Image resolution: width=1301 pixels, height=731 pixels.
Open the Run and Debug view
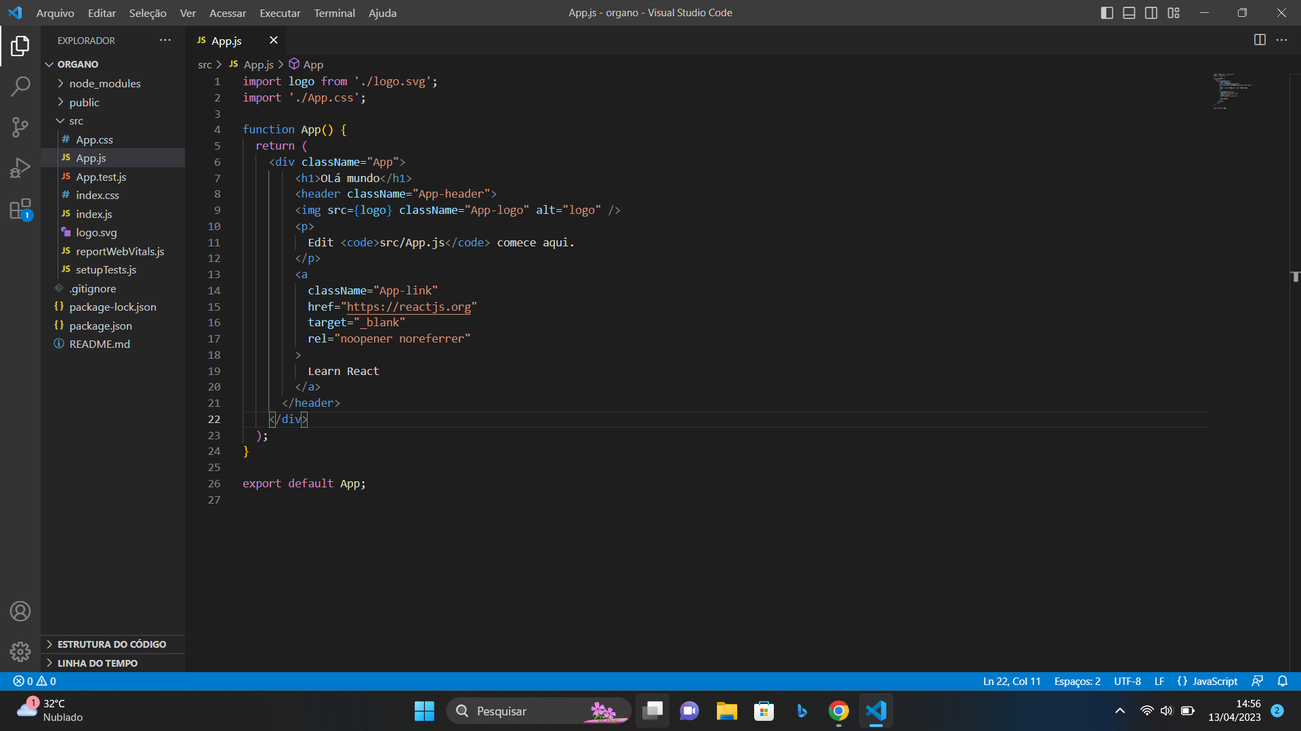pyautogui.click(x=20, y=167)
